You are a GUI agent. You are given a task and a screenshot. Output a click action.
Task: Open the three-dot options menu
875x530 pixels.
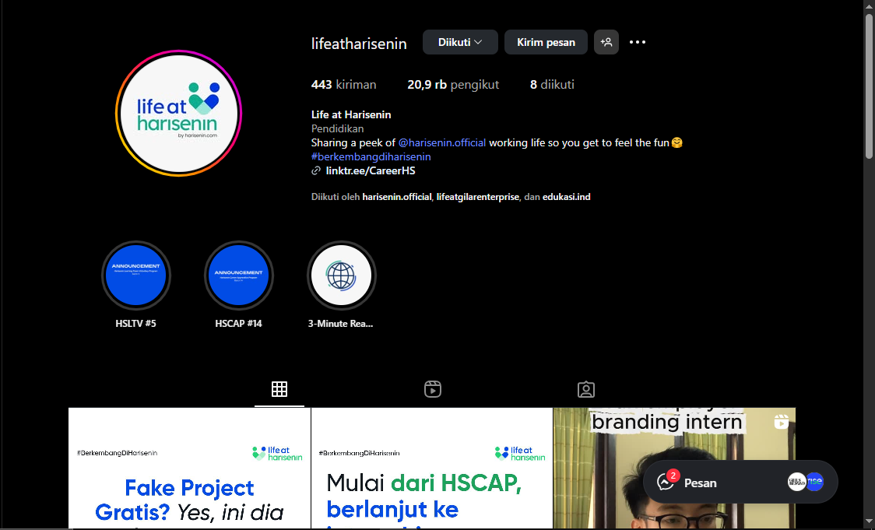click(x=638, y=42)
